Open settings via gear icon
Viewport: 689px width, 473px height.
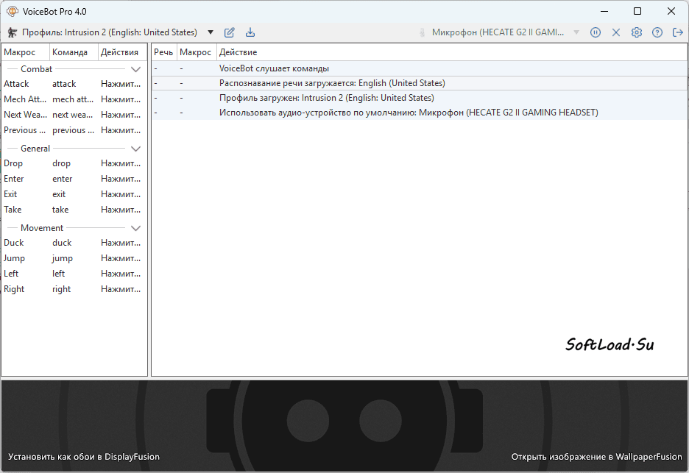(x=637, y=32)
